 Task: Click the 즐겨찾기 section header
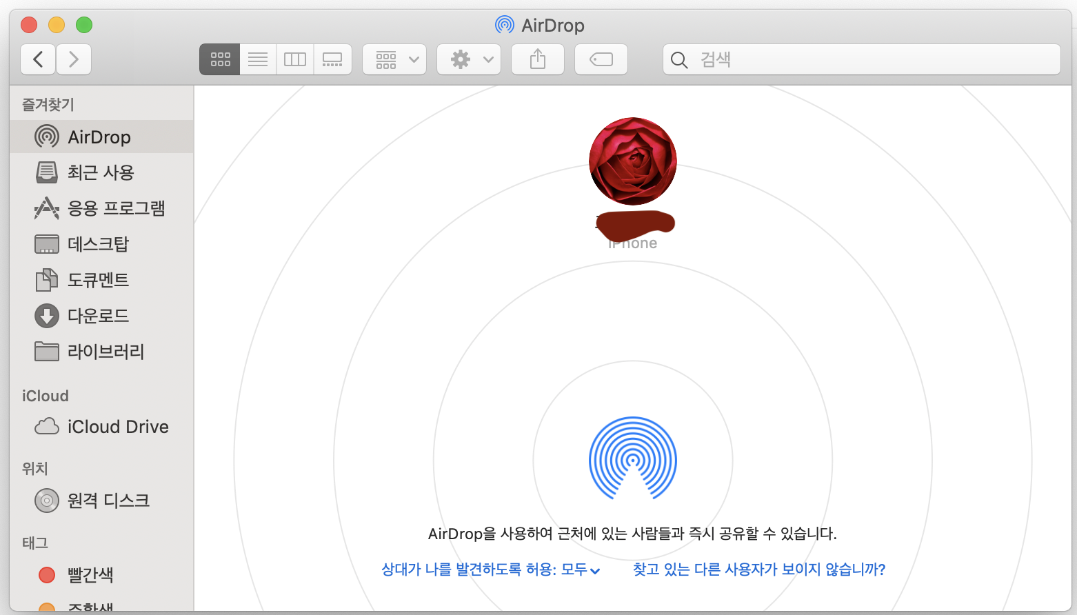[x=48, y=105]
